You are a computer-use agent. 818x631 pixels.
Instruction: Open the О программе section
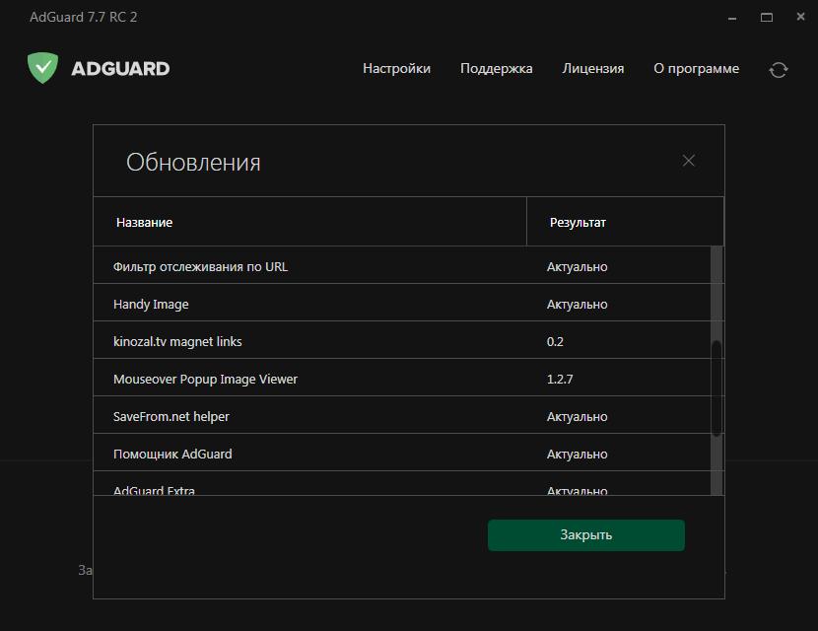coord(696,69)
